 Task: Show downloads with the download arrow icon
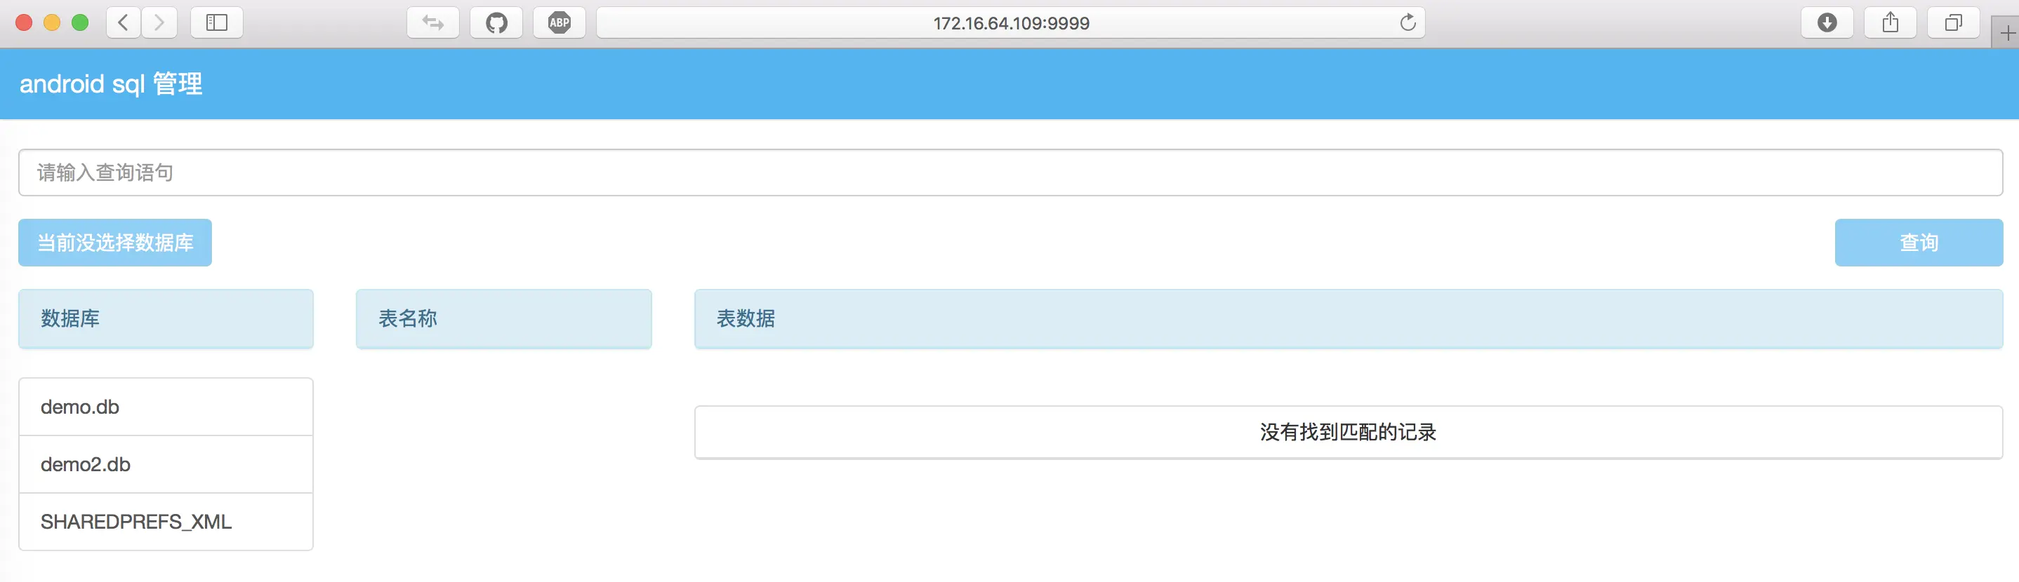pyautogui.click(x=1827, y=22)
